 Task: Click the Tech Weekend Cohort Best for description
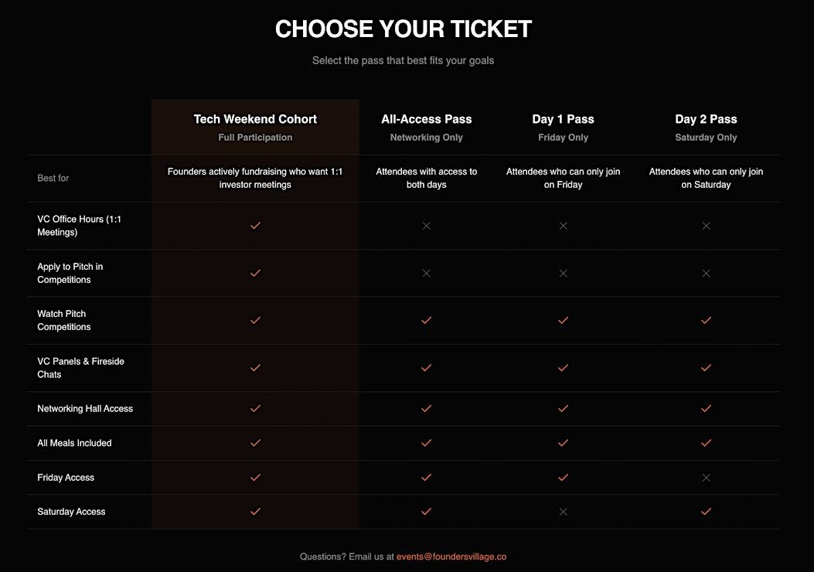(x=255, y=179)
